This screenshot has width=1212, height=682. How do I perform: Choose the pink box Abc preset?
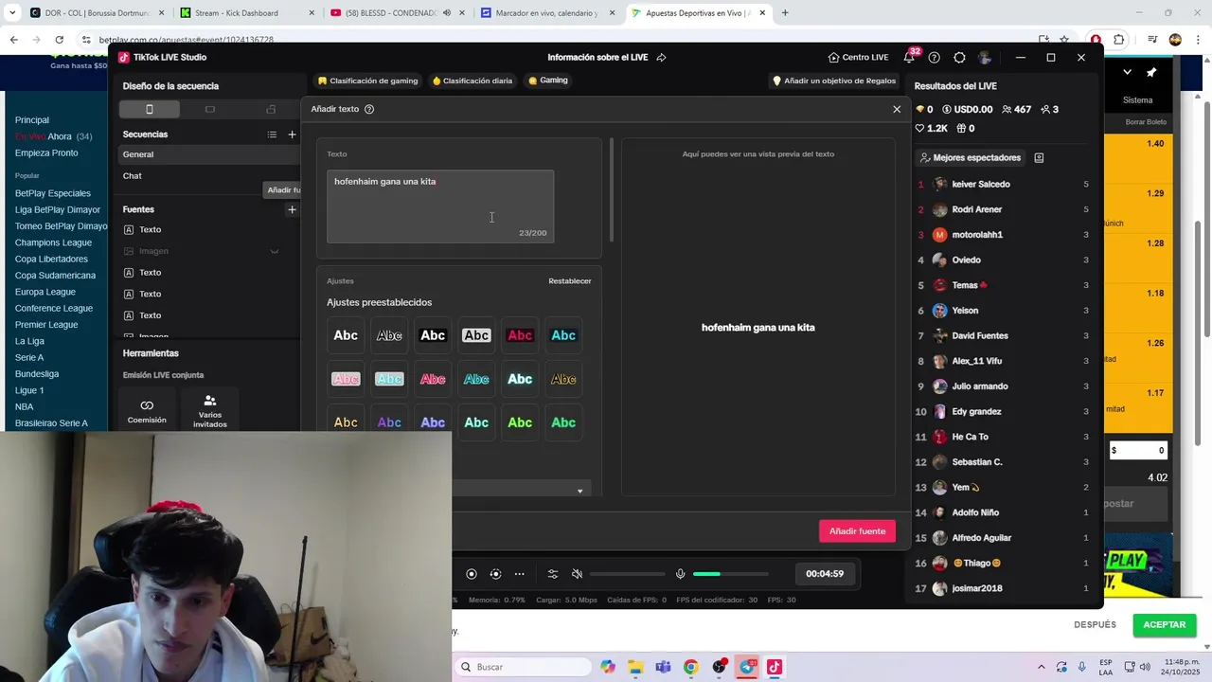pyautogui.click(x=346, y=379)
